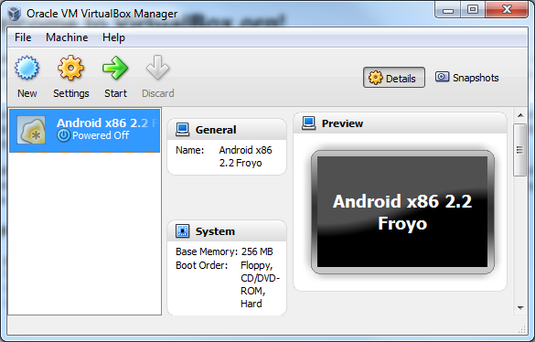Click the details pane scroll up arrow
535x342 pixels.
(520, 115)
